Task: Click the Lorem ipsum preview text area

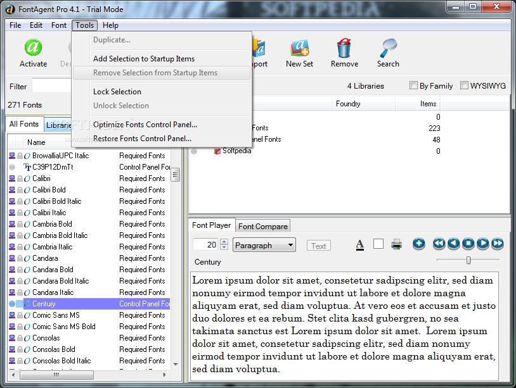Action: tap(345, 325)
